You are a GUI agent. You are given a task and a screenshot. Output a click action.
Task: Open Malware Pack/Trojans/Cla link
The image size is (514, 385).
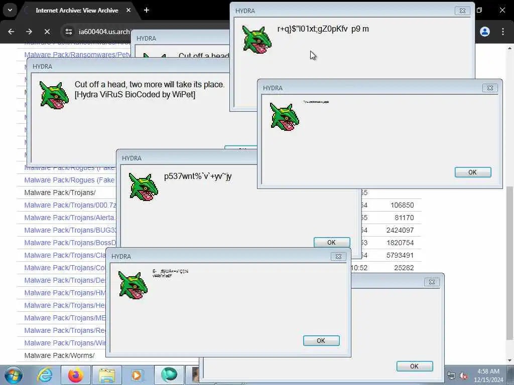(65, 255)
